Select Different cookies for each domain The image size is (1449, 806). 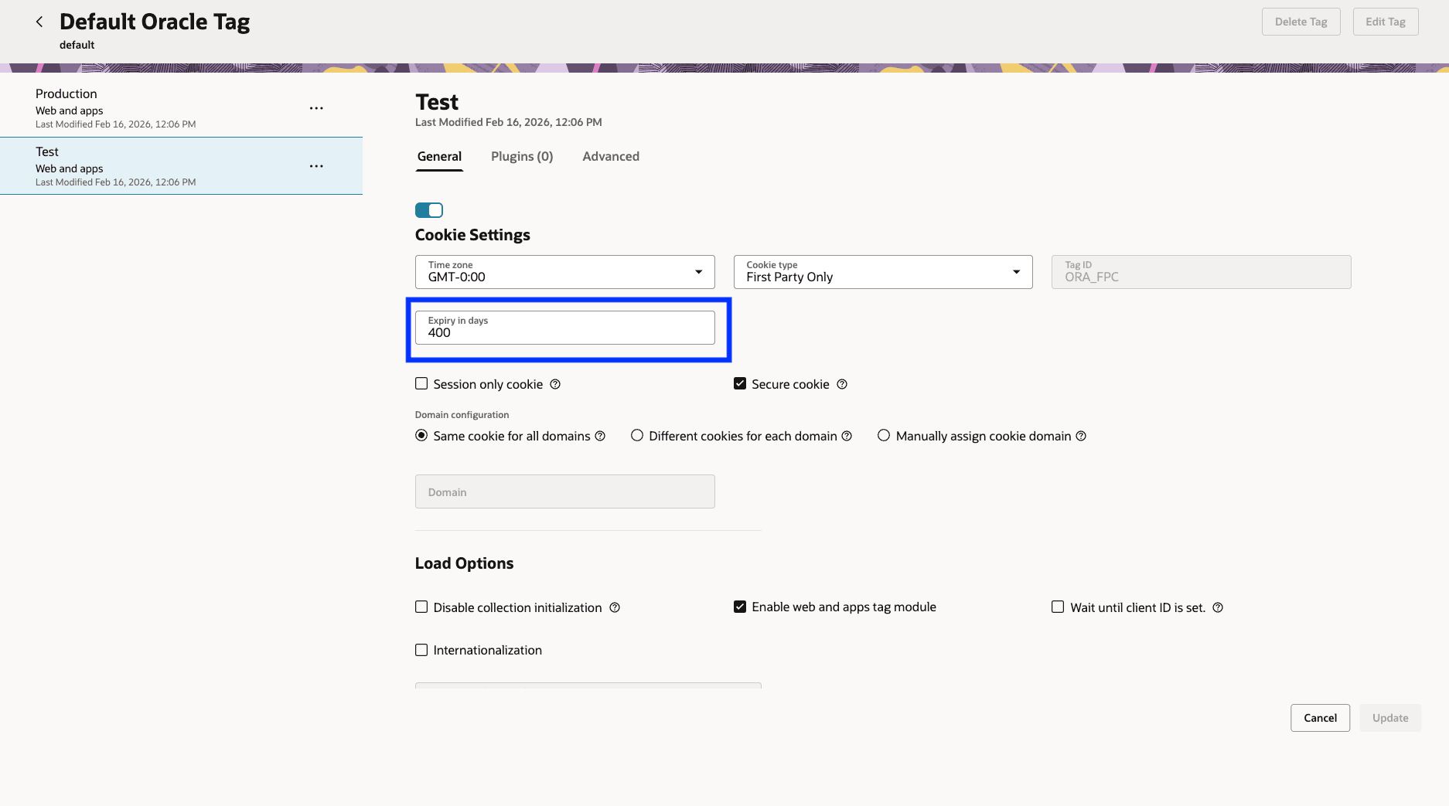tap(637, 435)
